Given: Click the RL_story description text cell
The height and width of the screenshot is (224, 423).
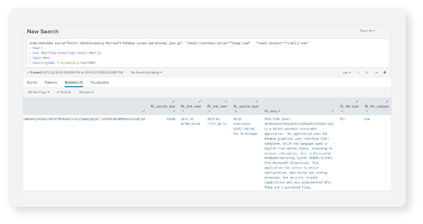Looking at the screenshot, I should pyautogui.click(x=299, y=153).
